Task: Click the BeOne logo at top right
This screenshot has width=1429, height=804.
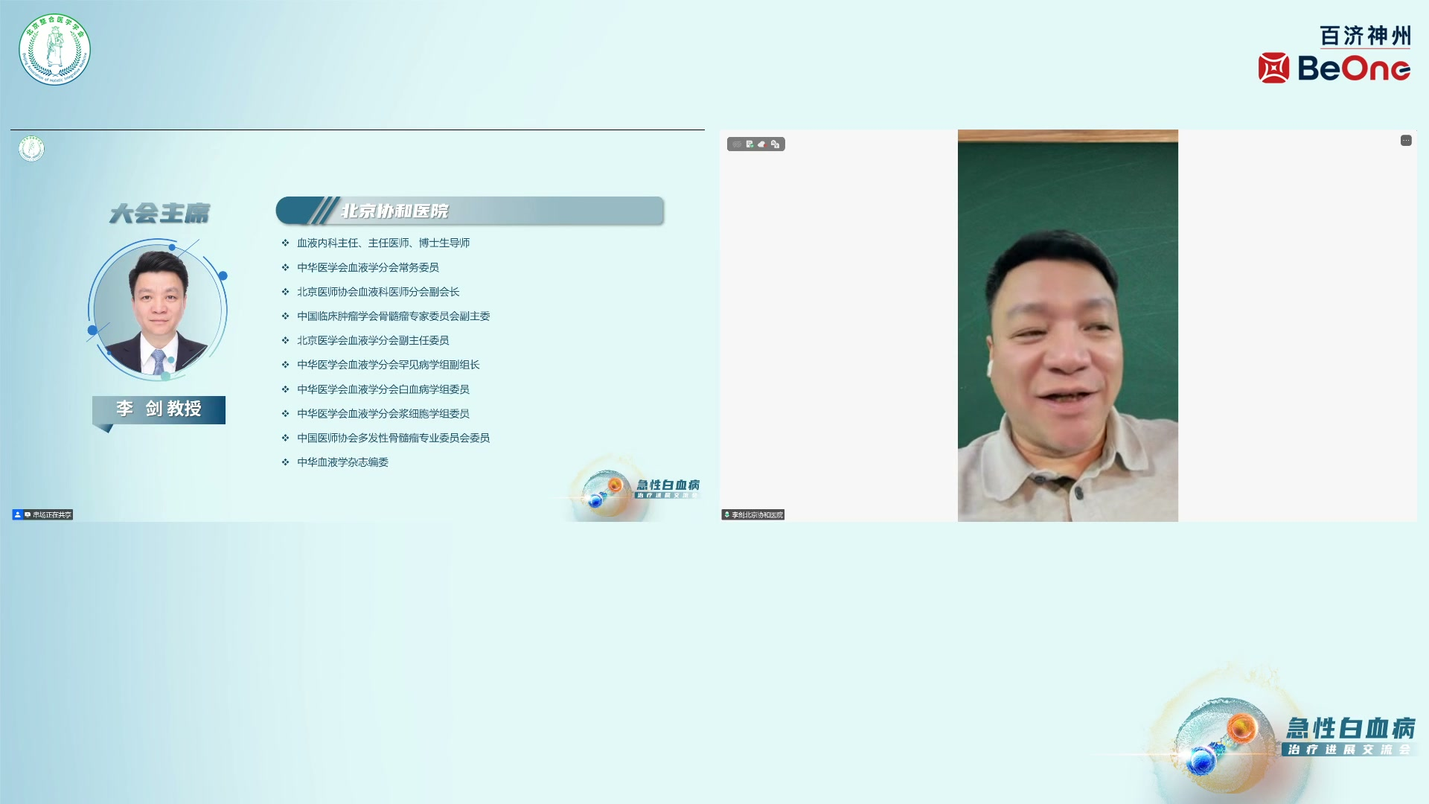Action: tap(1334, 68)
